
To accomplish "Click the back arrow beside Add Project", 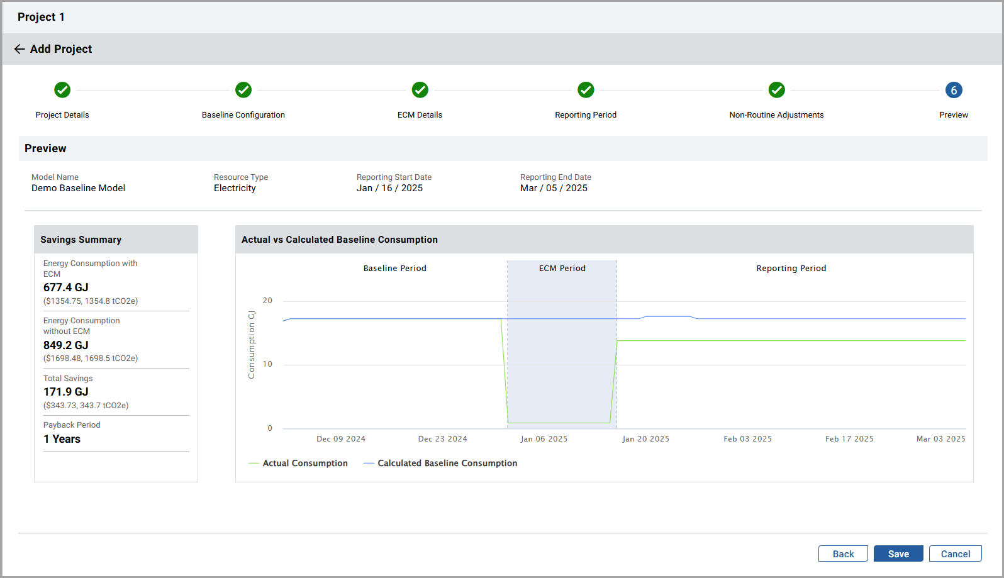I will (20, 49).
